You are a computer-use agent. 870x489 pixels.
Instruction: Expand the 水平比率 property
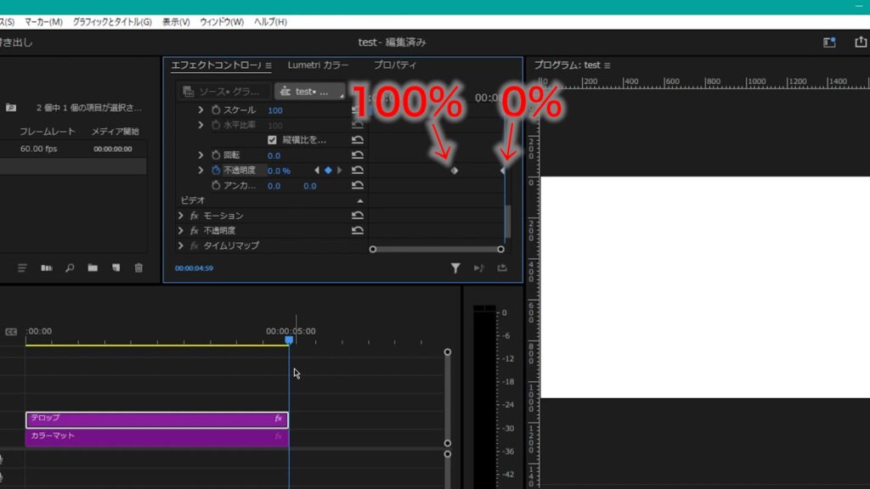201,125
